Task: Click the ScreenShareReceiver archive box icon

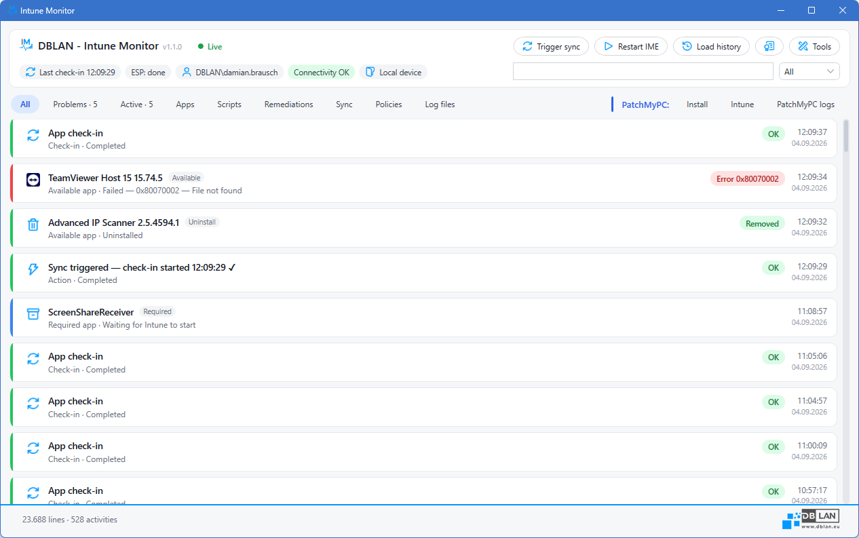Action: [33, 314]
